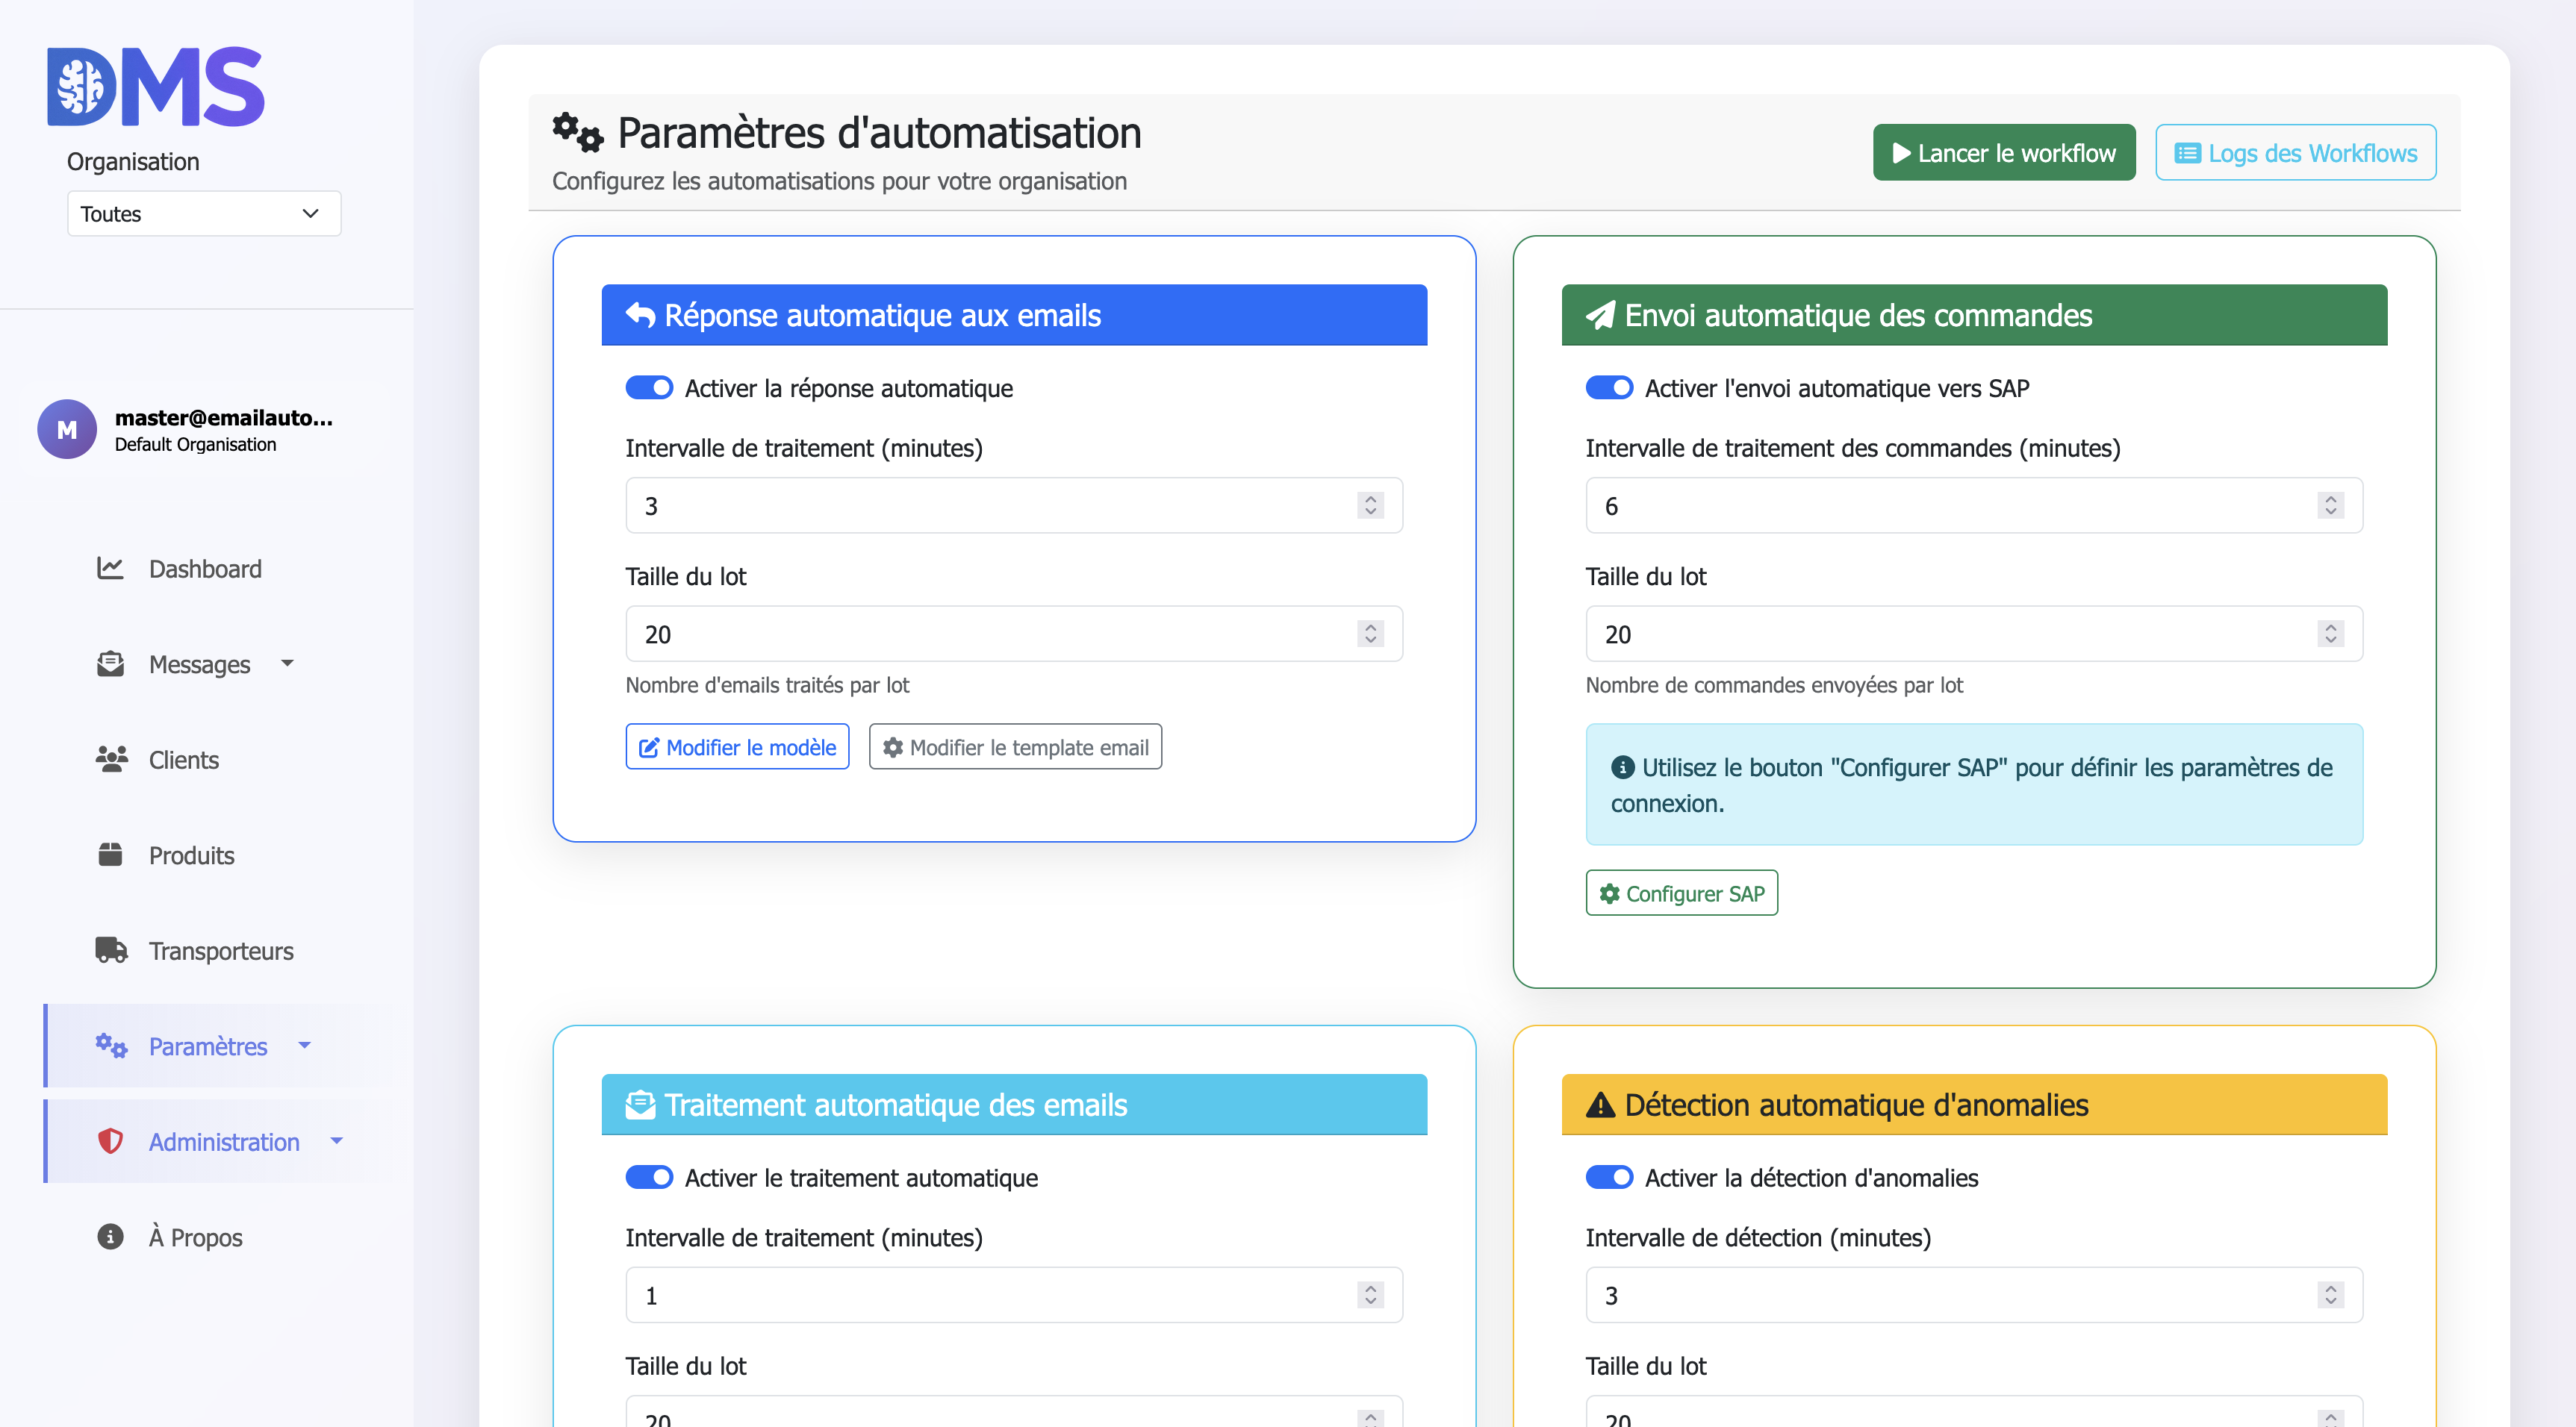
Task: Click the Transporteurs truck icon
Action: [111, 950]
